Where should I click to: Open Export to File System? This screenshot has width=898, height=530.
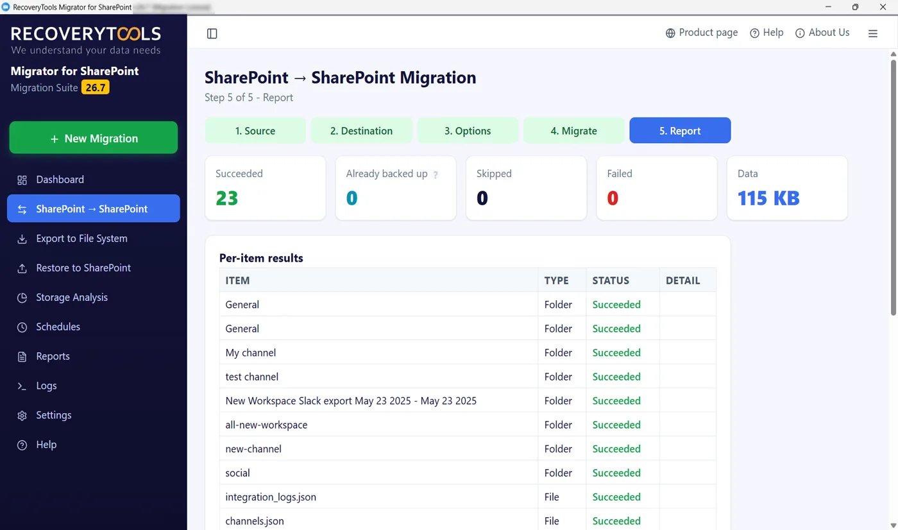(94, 239)
